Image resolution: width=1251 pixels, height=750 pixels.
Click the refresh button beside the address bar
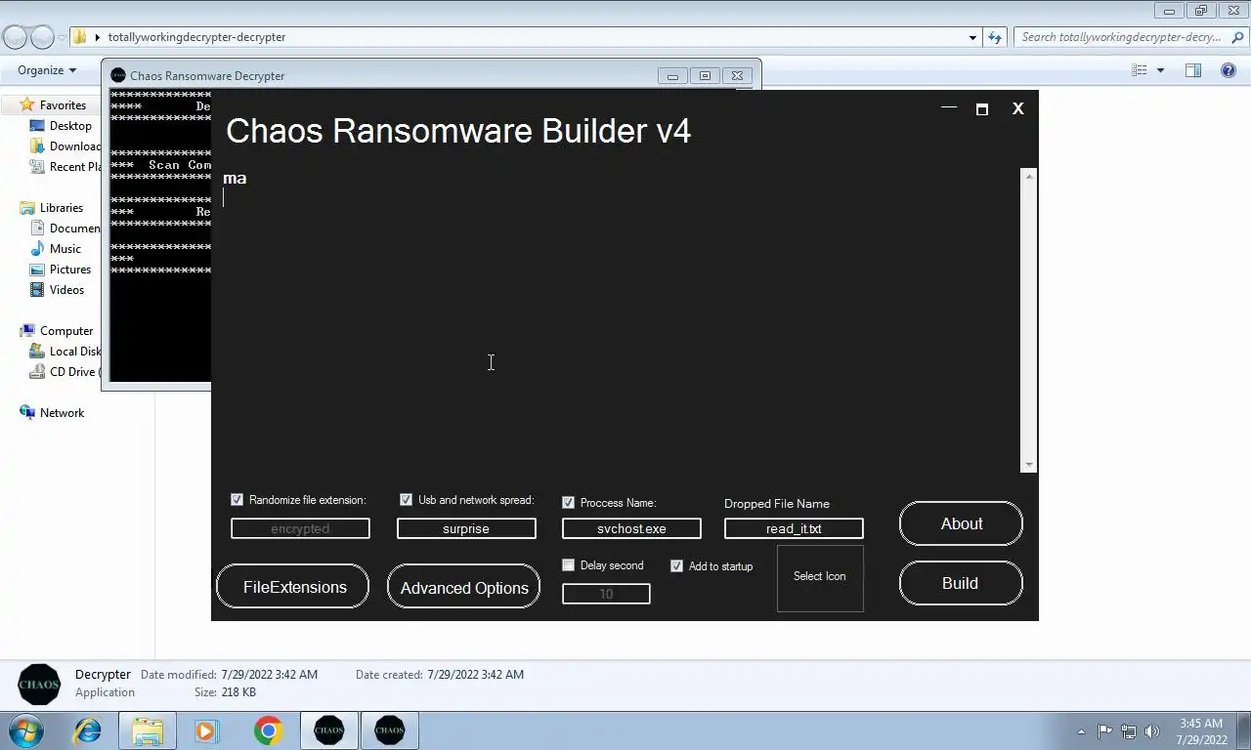tap(995, 37)
